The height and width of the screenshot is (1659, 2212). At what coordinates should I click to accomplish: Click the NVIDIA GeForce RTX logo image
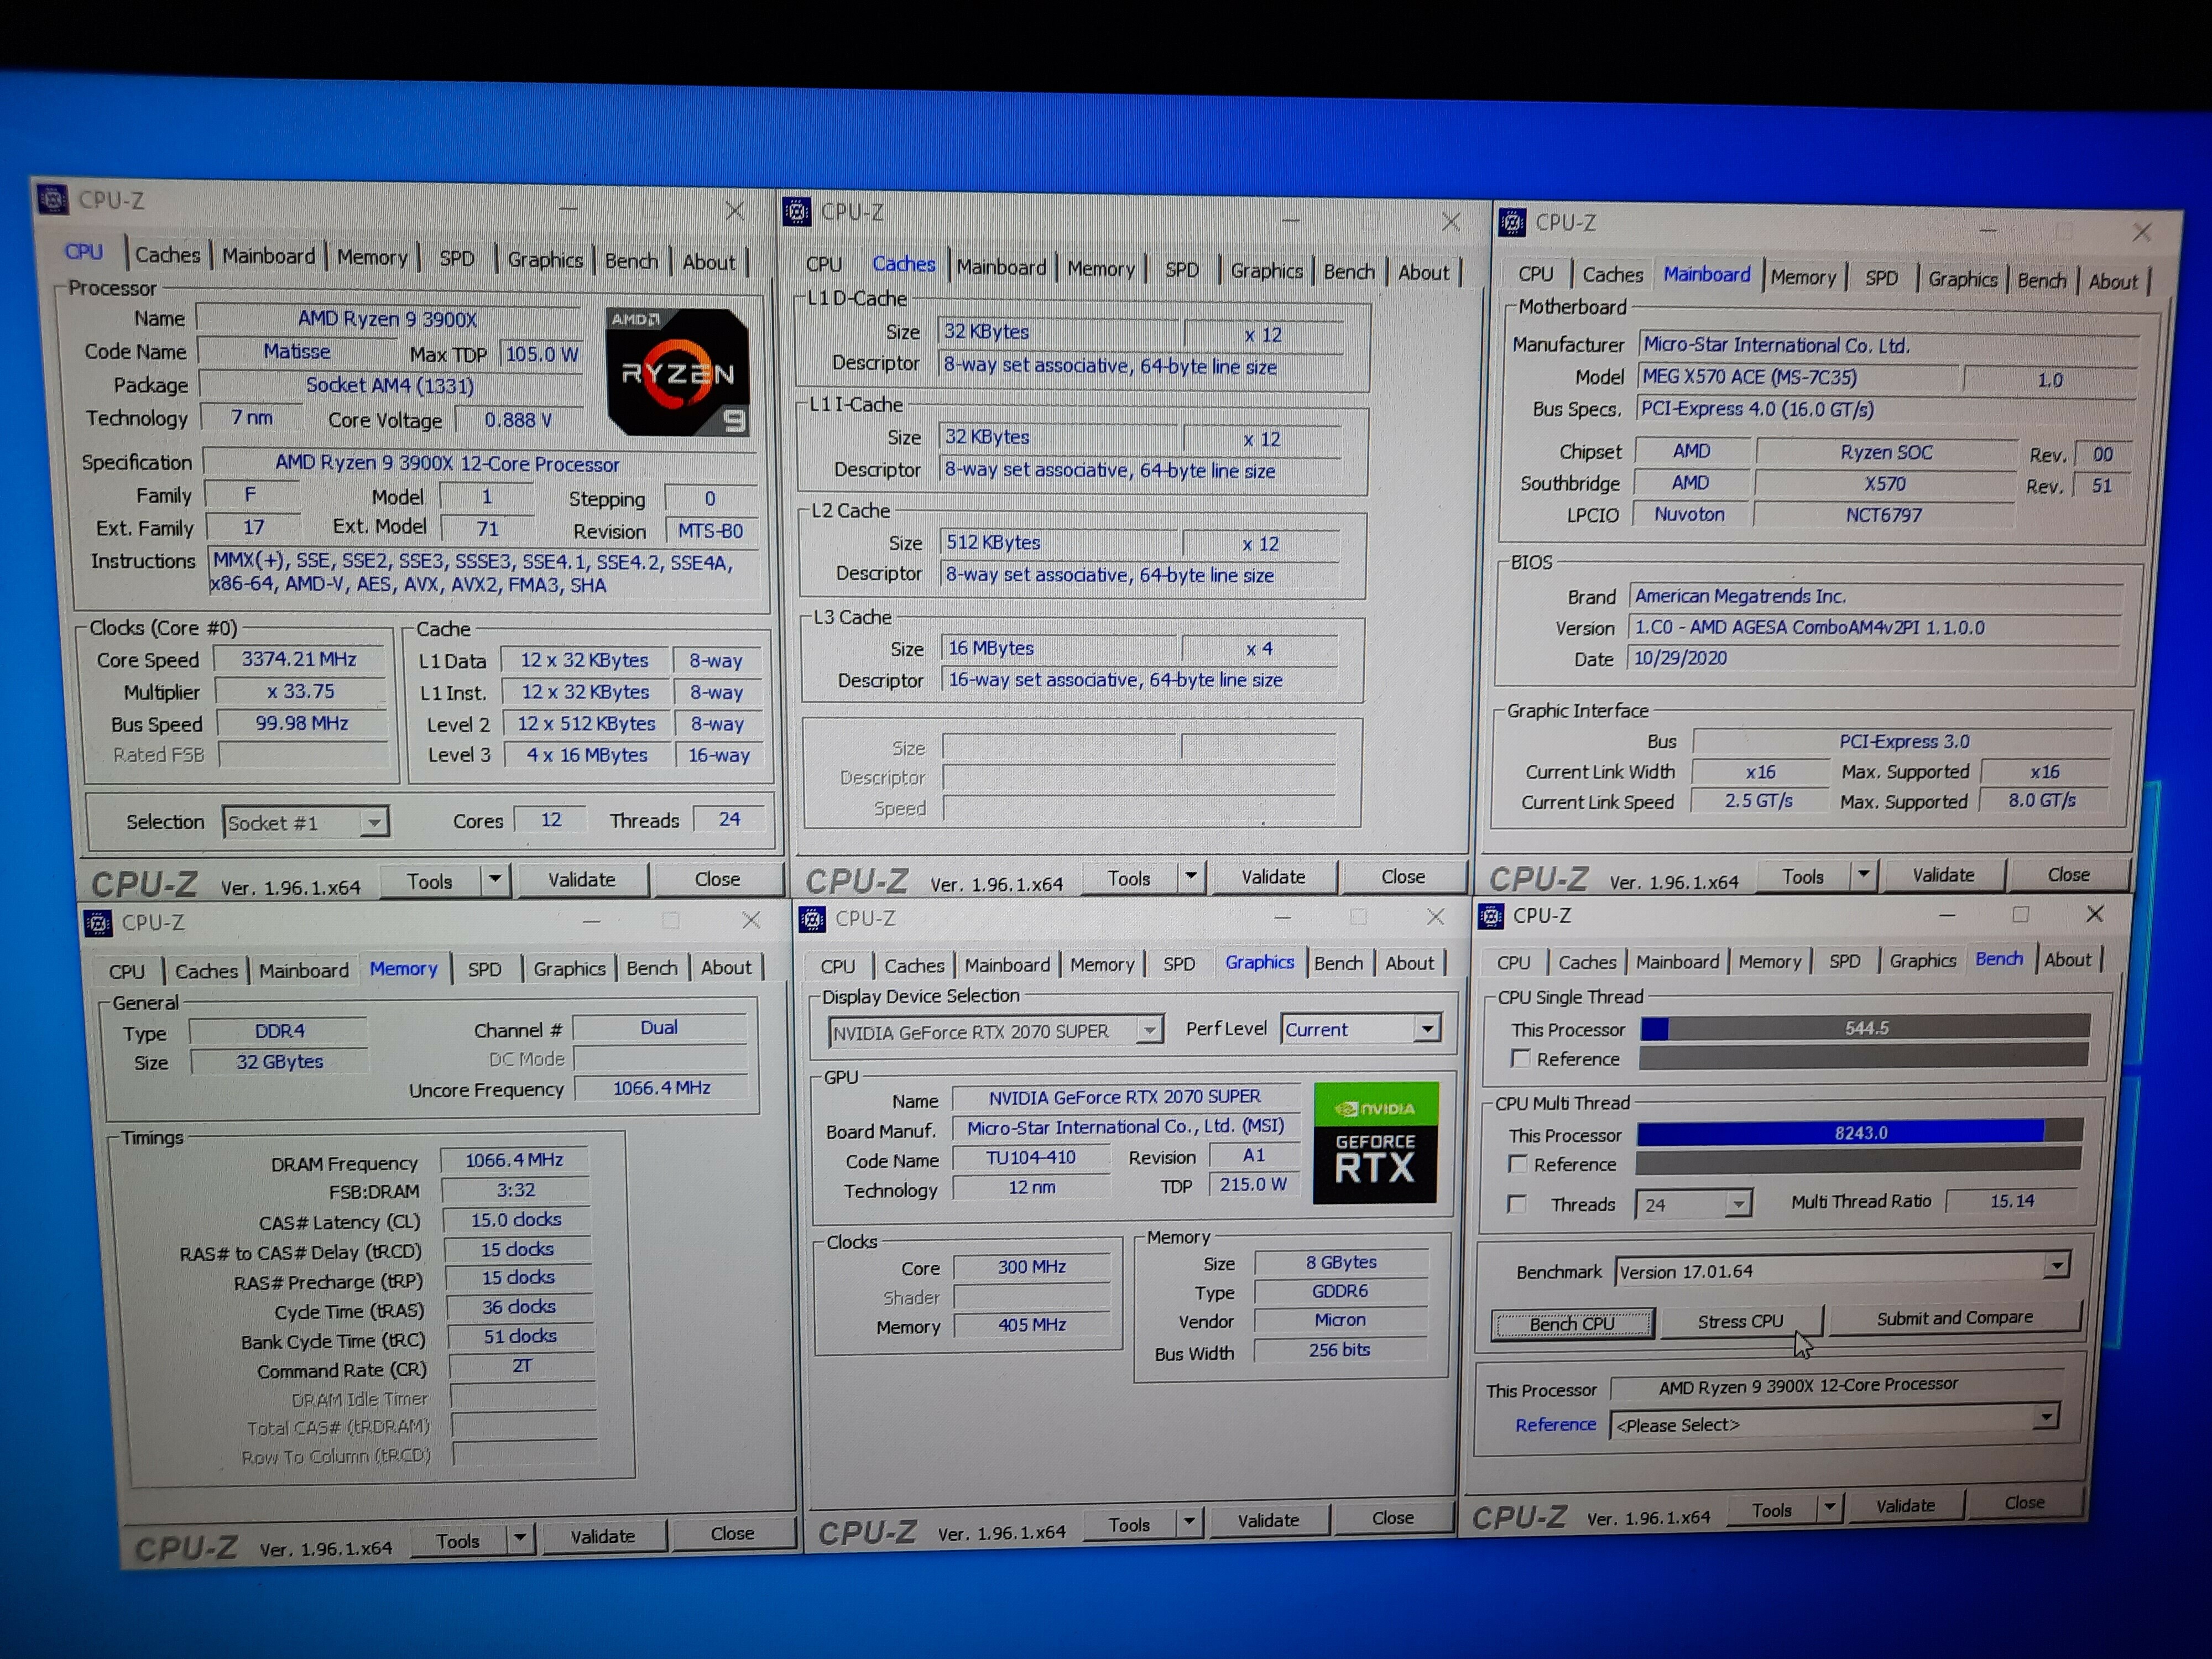[x=1375, y=1142]
